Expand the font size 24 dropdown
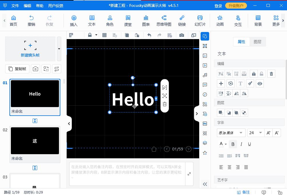This screenshot has width=287, height=195. [260, 133]
